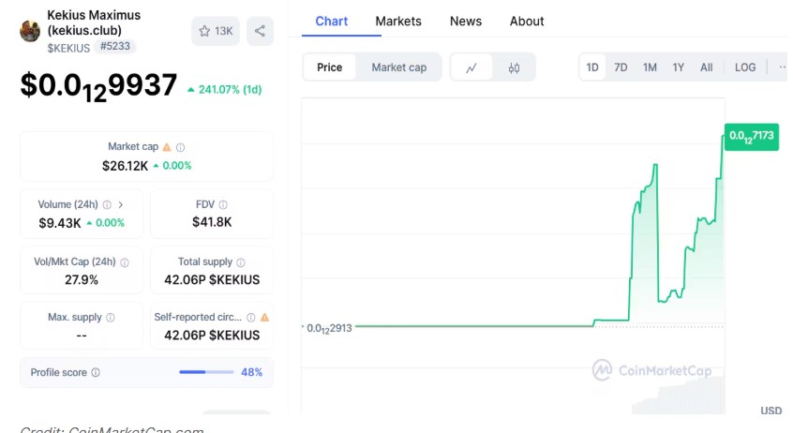Click green current price tag 0.0₁₂7173
The height and width of the screenshot is (433, 793).
tap(752, 137)
